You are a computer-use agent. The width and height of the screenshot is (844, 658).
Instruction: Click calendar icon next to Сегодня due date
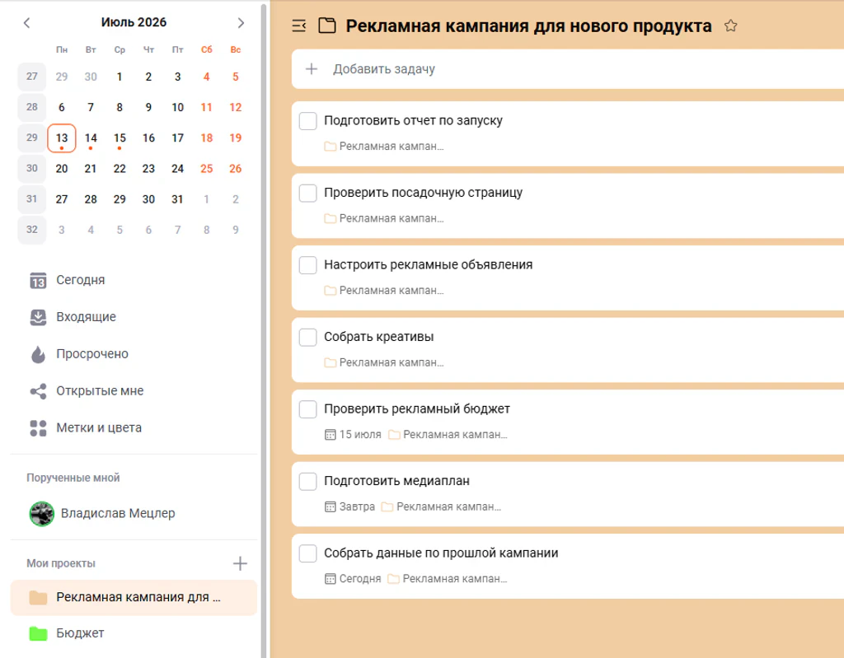coord(330,579)
